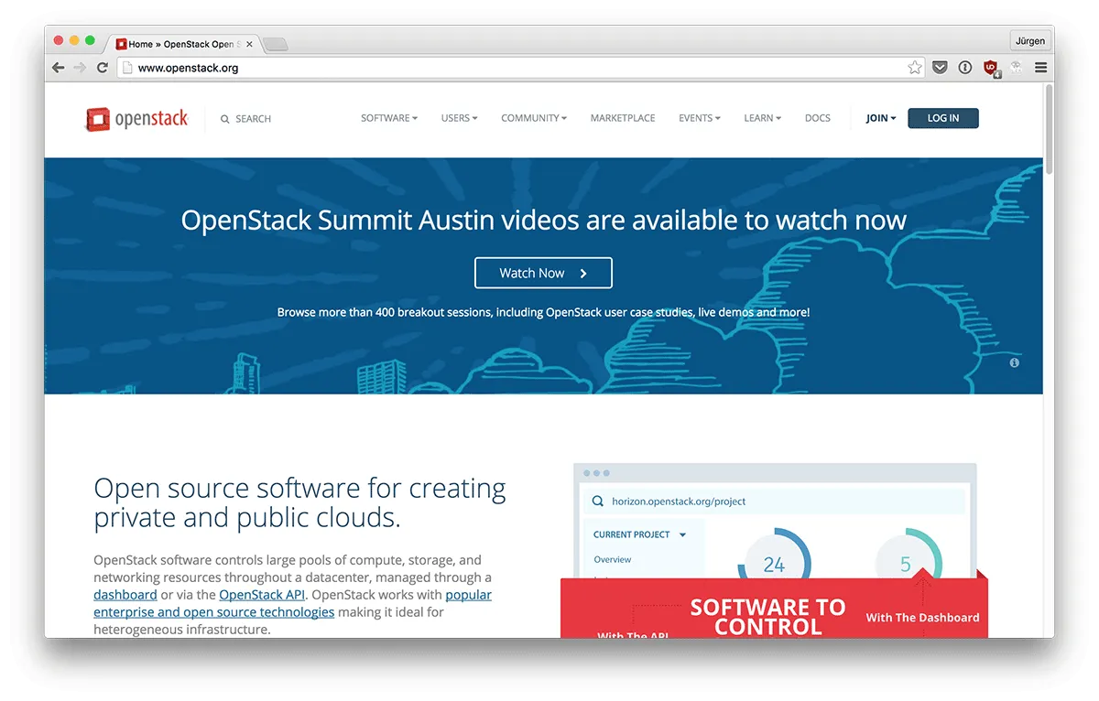Viewport: 1099px width, 701px height.
Task: Open the Community dropdown
Action: click(534, 118)
